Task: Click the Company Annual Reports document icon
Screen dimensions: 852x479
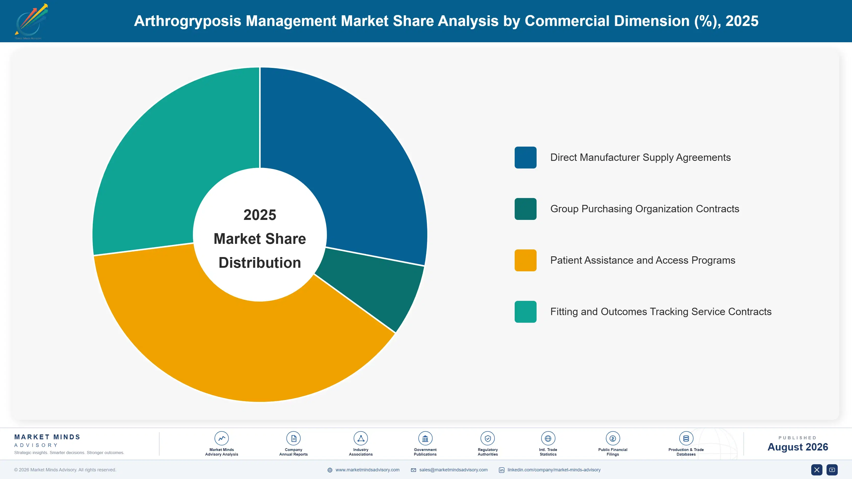Action: 293,438
